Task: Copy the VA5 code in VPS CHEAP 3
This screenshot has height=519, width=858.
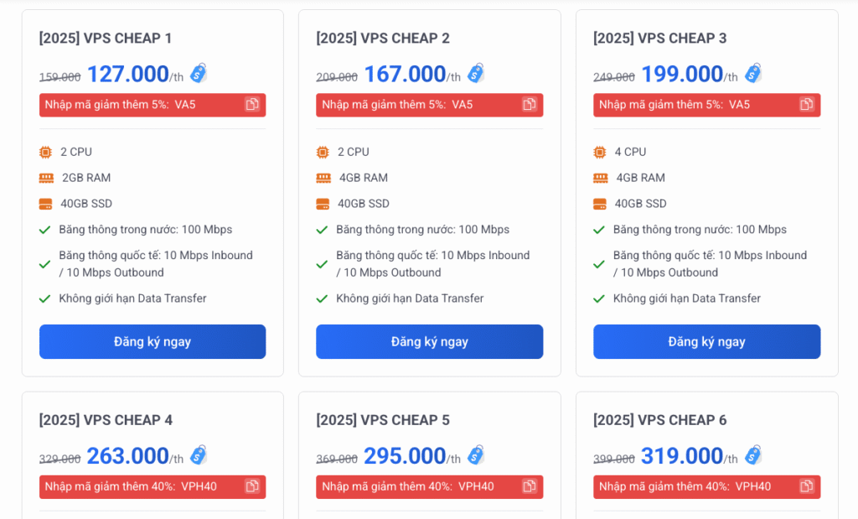Action: click(807, 105)
